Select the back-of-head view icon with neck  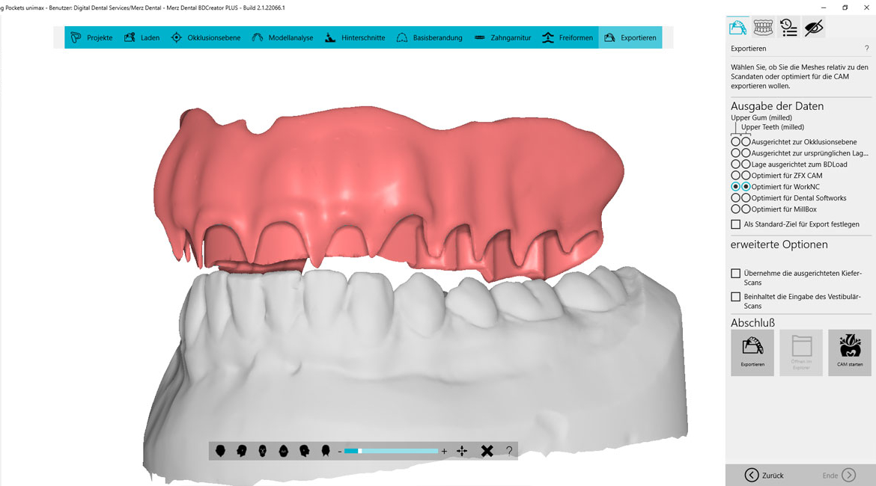click(326, 451)
